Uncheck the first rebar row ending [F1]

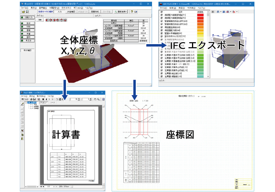click(x=161, y=15)
